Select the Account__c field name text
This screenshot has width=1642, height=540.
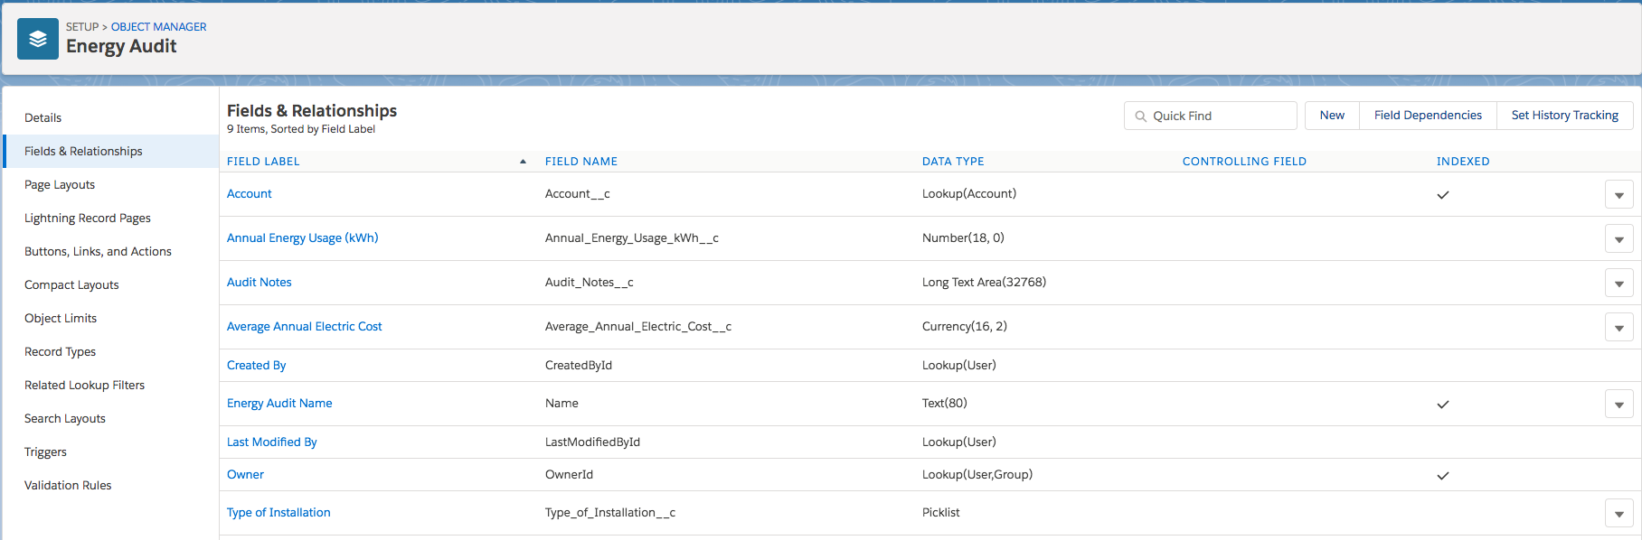point(578,193)
